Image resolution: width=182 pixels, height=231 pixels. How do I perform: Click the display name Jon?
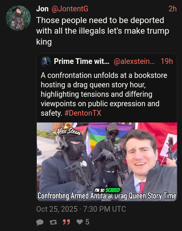coord(42,9)
